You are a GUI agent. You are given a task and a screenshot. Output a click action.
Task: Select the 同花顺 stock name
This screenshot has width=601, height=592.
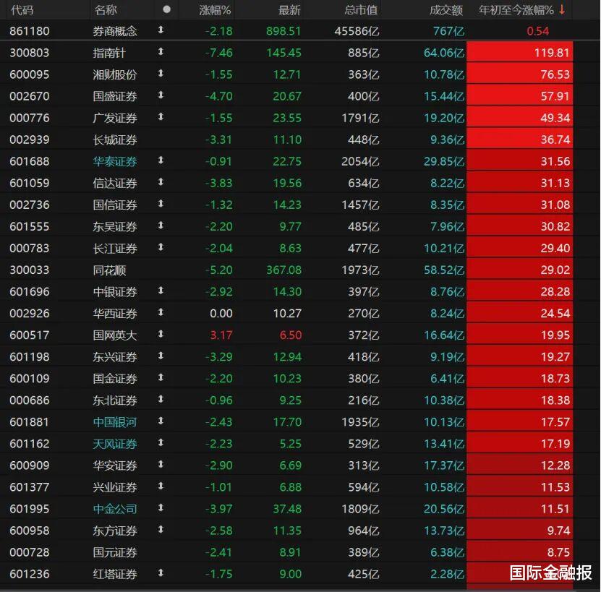109,270
